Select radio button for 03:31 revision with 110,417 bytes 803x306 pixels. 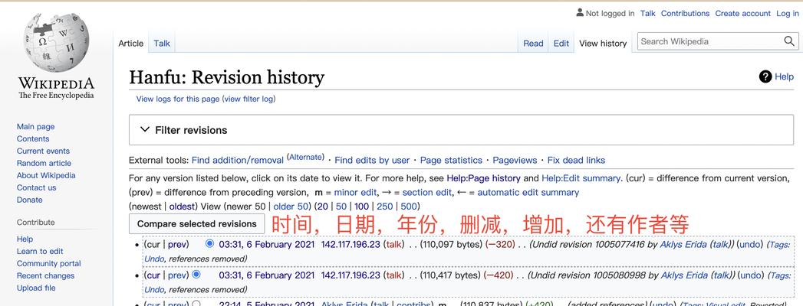tap(196, 275)
